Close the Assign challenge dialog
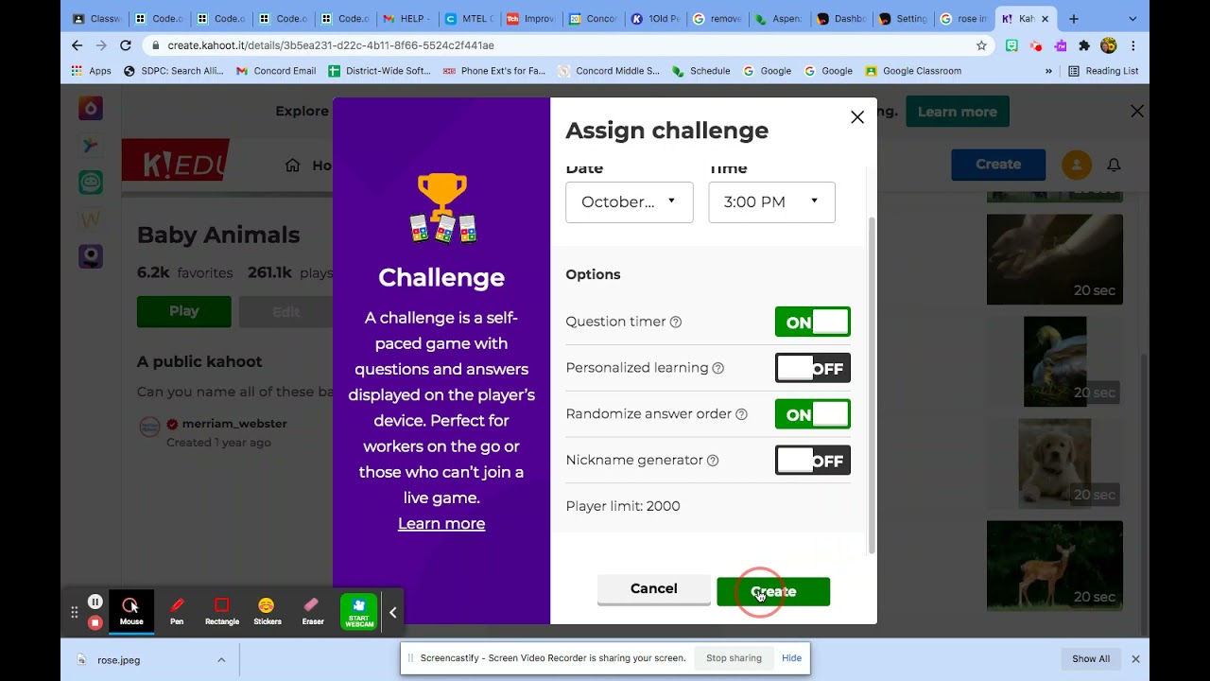This screenshot has height=681, width=1210. 857,117
